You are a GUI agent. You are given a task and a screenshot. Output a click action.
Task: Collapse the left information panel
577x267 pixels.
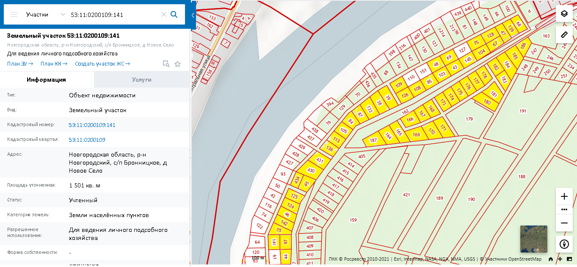[193, 15]
